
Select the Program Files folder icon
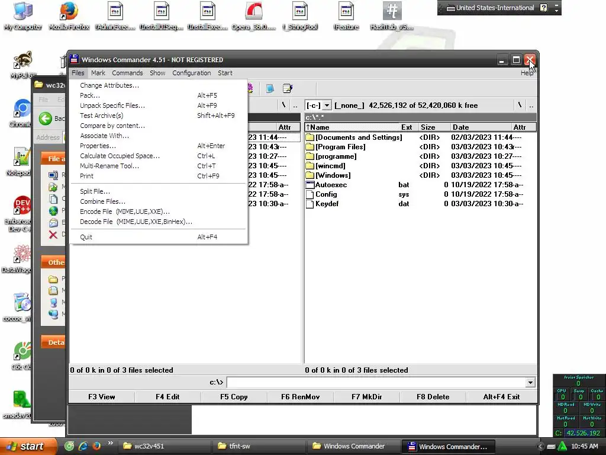click(310, 147)
